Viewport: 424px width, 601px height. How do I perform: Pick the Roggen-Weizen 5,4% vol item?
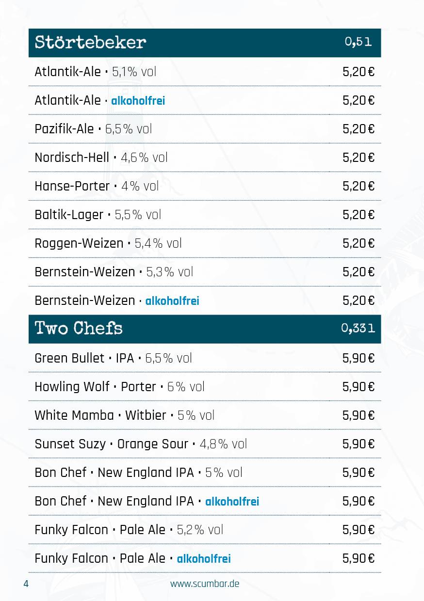pos(205,243)
